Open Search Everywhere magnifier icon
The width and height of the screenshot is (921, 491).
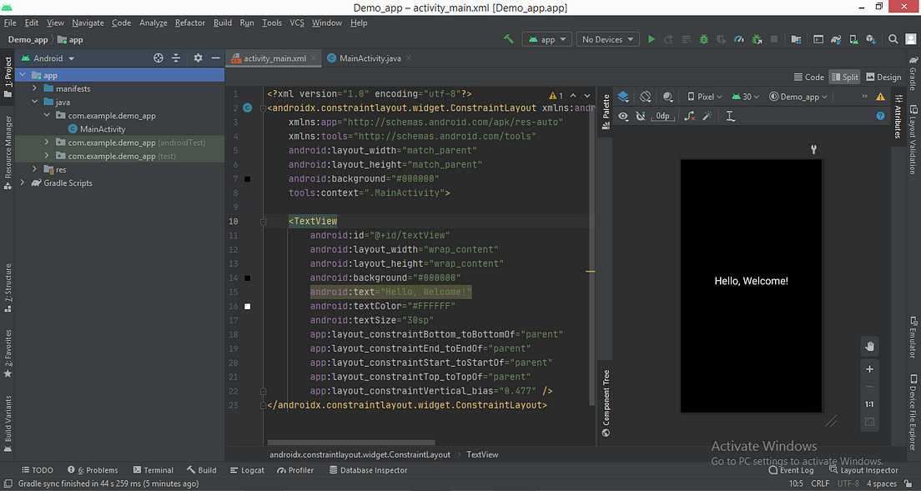coord(893,39)
